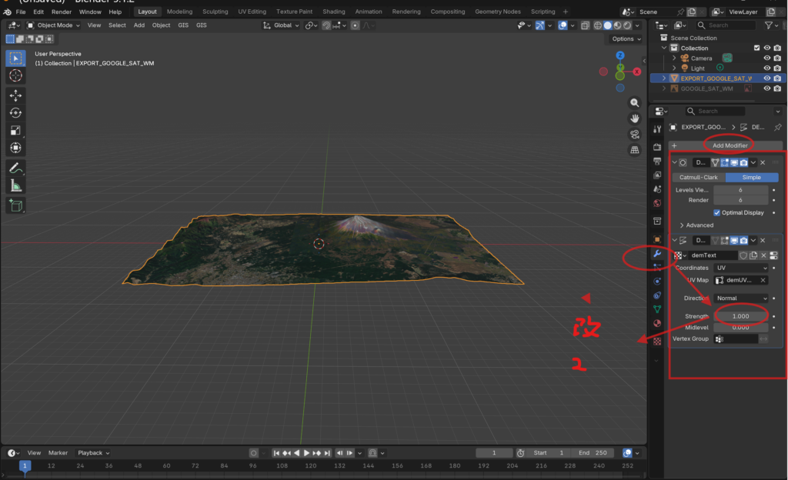Toggle proportional editing in header
Screen dimensions: 788x480
click(356, 25)
